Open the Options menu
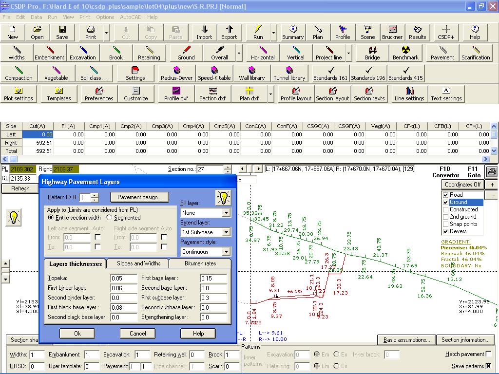The width and height of the screenshot is (499, 374). pos(105,17)
